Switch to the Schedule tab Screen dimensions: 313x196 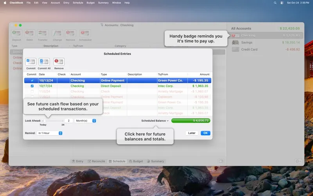117,161
